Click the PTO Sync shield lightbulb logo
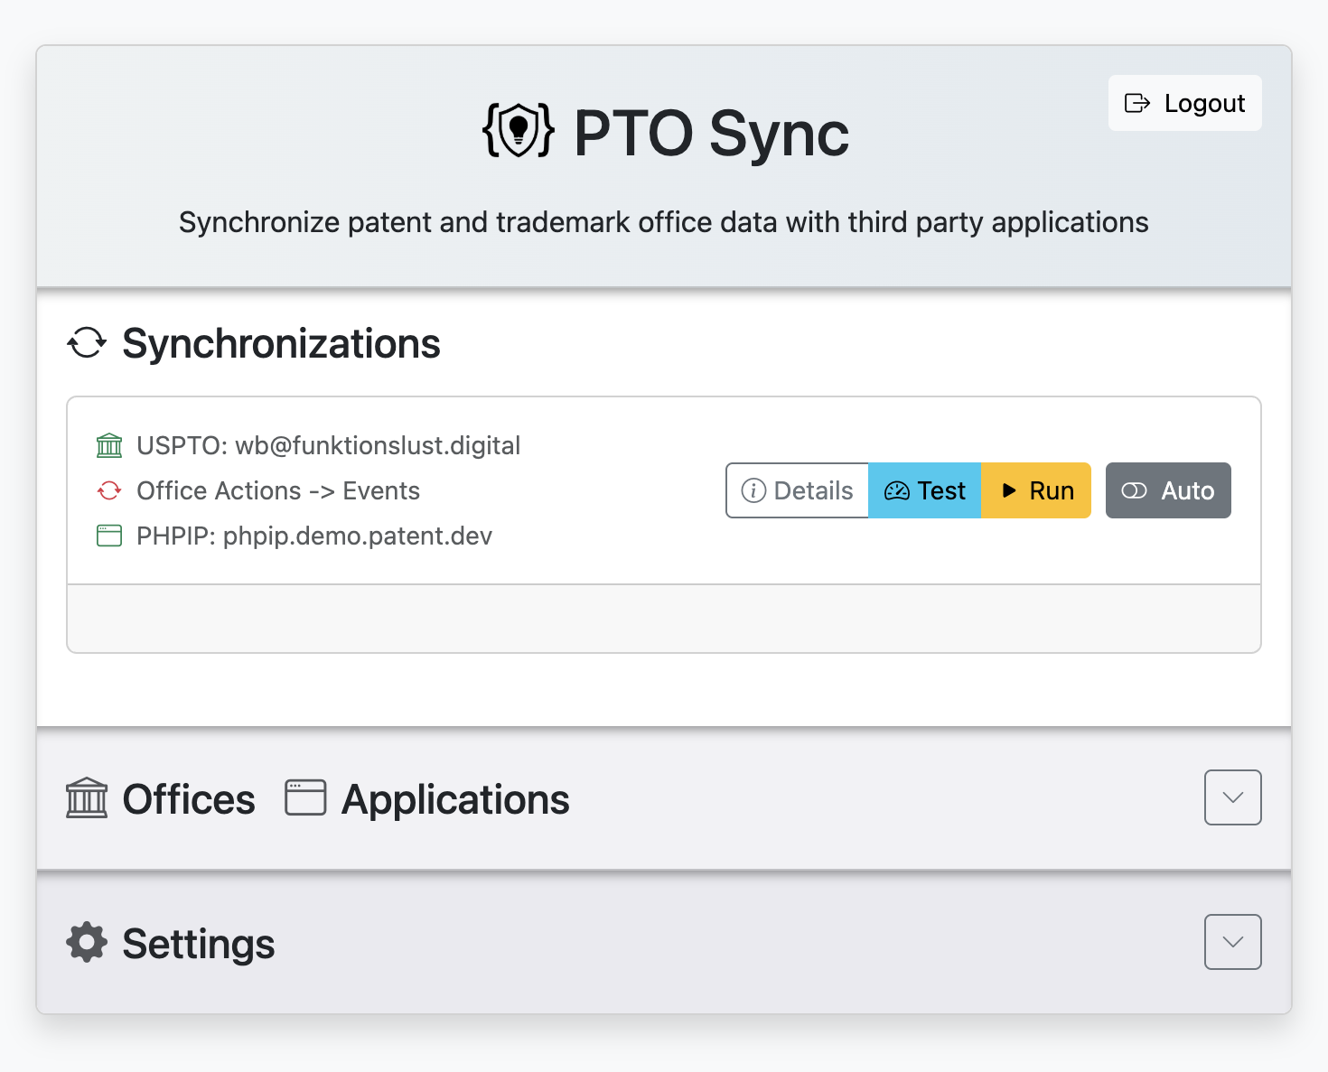 518,131
